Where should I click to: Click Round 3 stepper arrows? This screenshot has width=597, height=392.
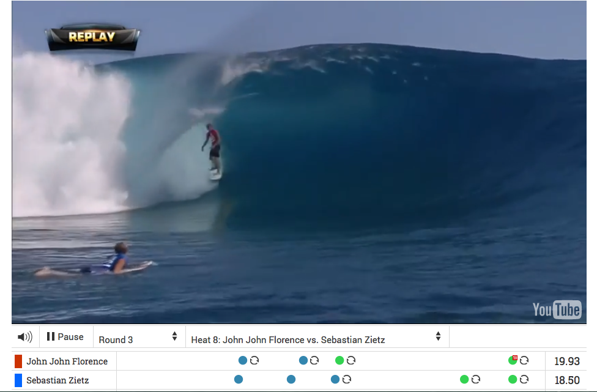click(174, 336)
